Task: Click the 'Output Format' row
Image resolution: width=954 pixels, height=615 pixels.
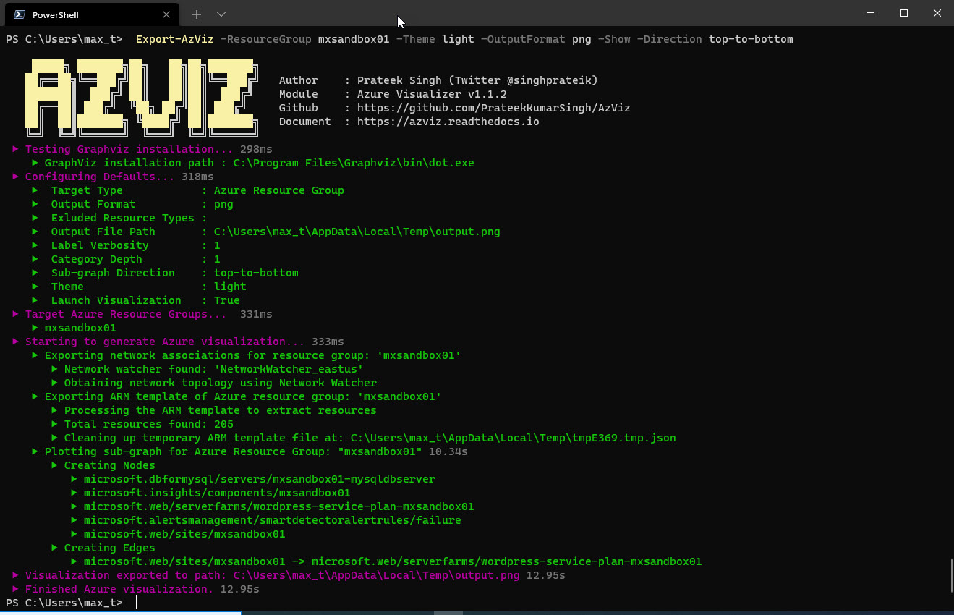Action: point(132,204)
